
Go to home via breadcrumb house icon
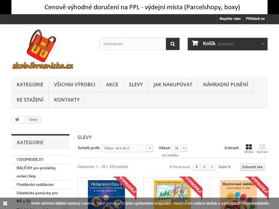click(17, 120)
